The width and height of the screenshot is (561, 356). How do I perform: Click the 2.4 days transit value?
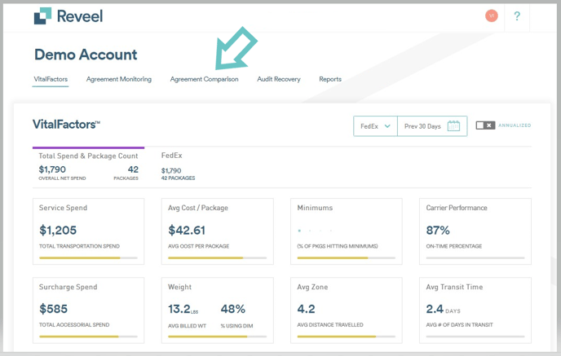pyautogui.click(x=443, y=309)
